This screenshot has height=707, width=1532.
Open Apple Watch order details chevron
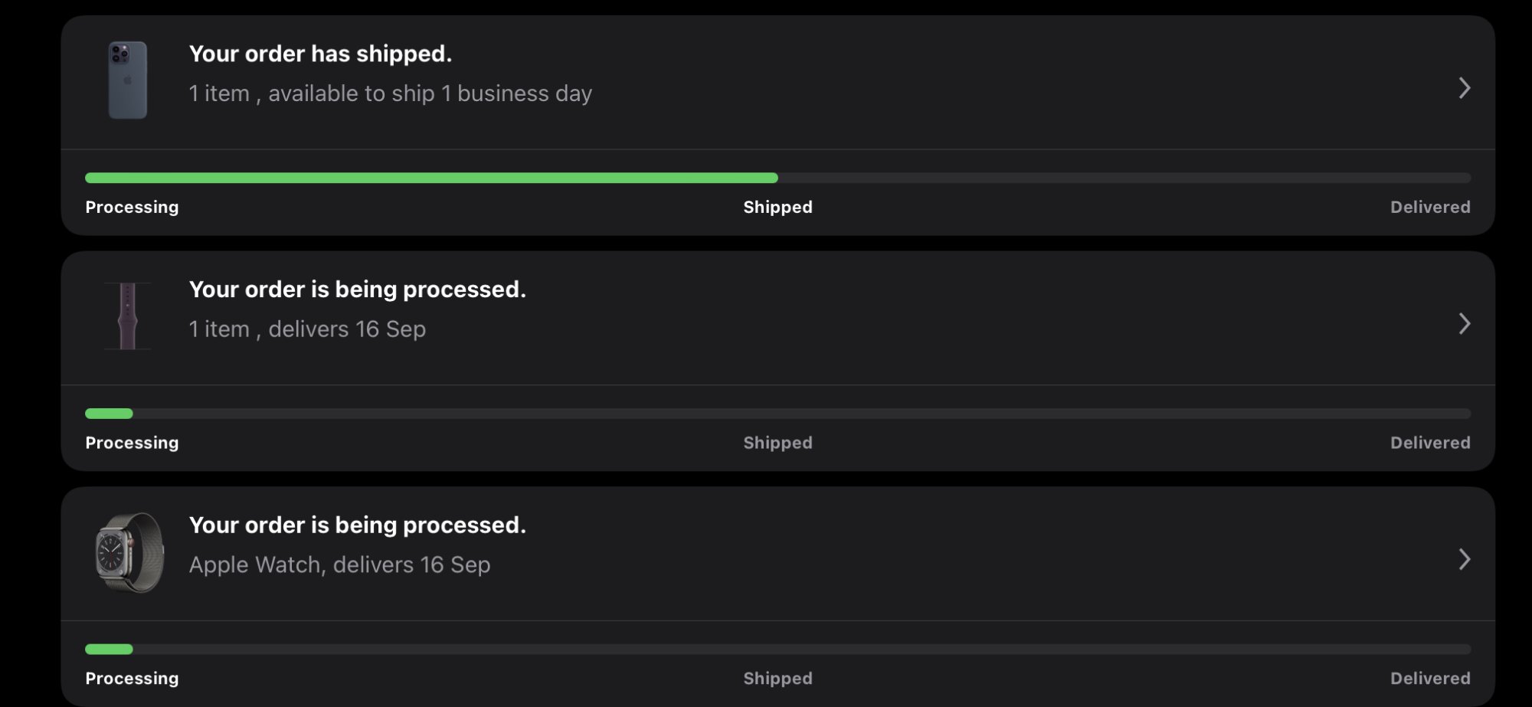click(1464, 559)
